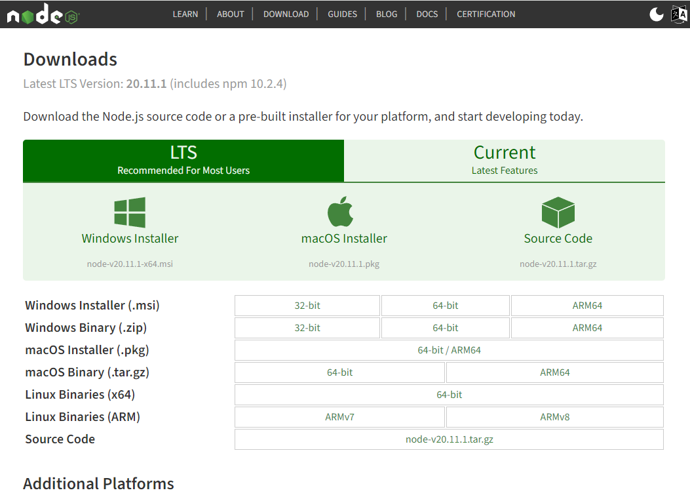Click the Node.js logo
Screen dimensions: 690x501
pos(43,14)
